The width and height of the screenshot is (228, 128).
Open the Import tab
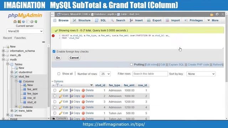coord(173,21)
